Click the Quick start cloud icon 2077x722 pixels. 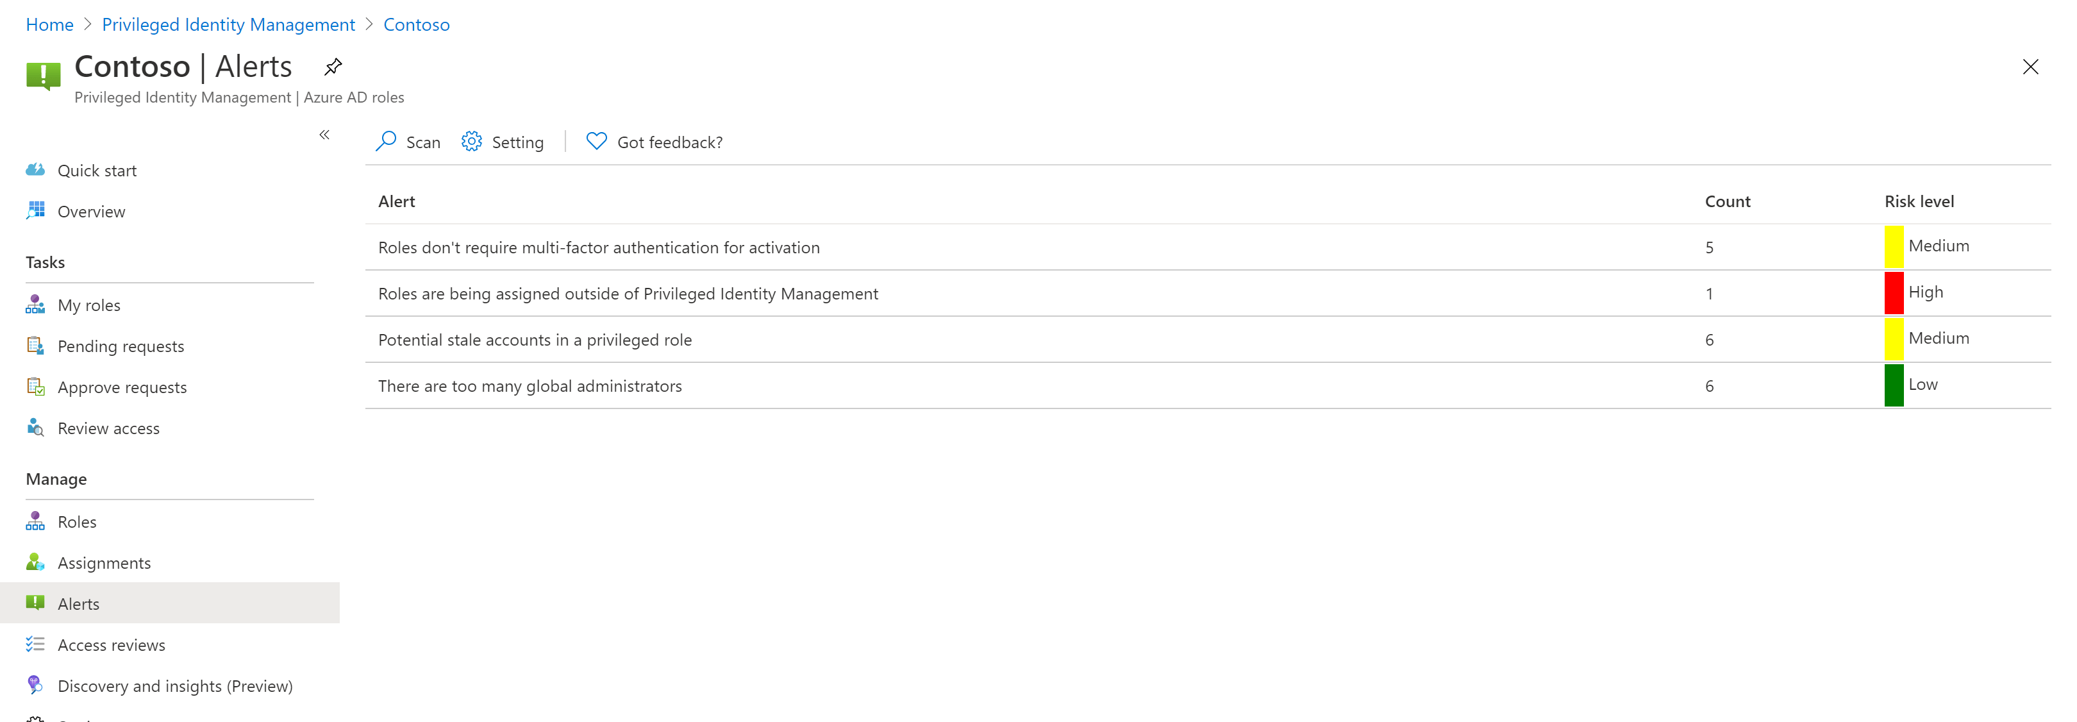point(35,170)
